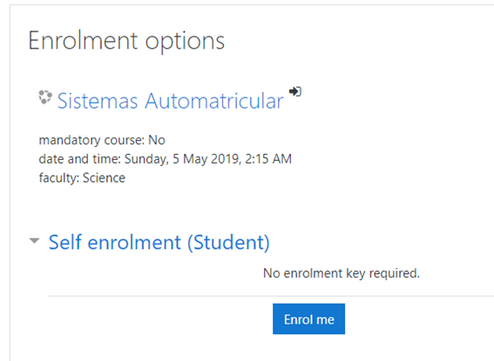The image size is (494, 361).
Task: Click the 'Science' faculty value
Action: pos(104,178)
